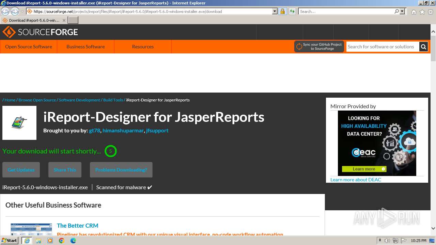Launch Chrome from the taskbar

pyautogui.click(x=62, y=241)
